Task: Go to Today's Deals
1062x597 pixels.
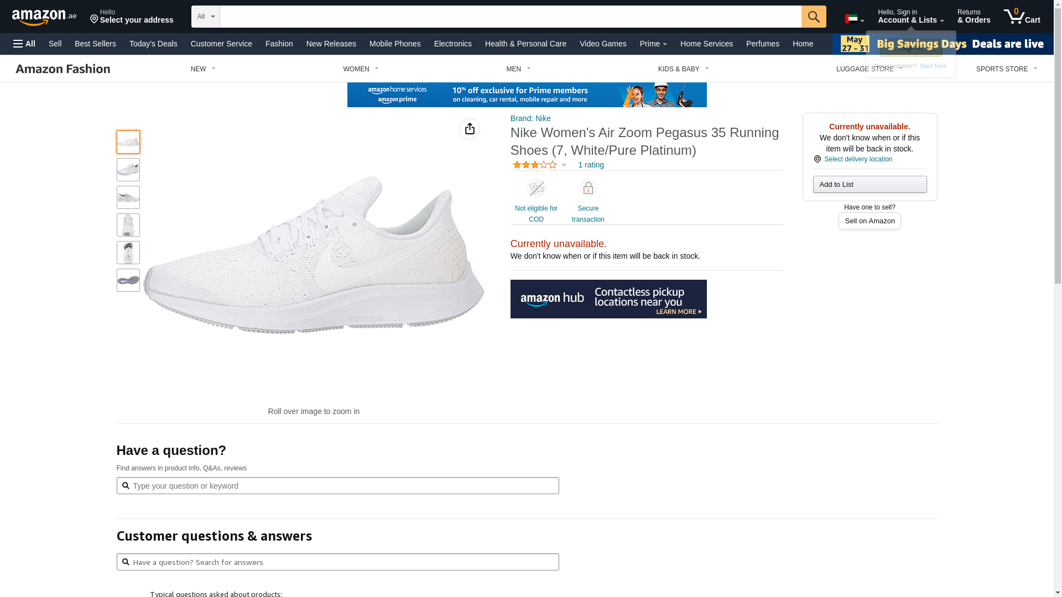Action: [x=153, y=44]
